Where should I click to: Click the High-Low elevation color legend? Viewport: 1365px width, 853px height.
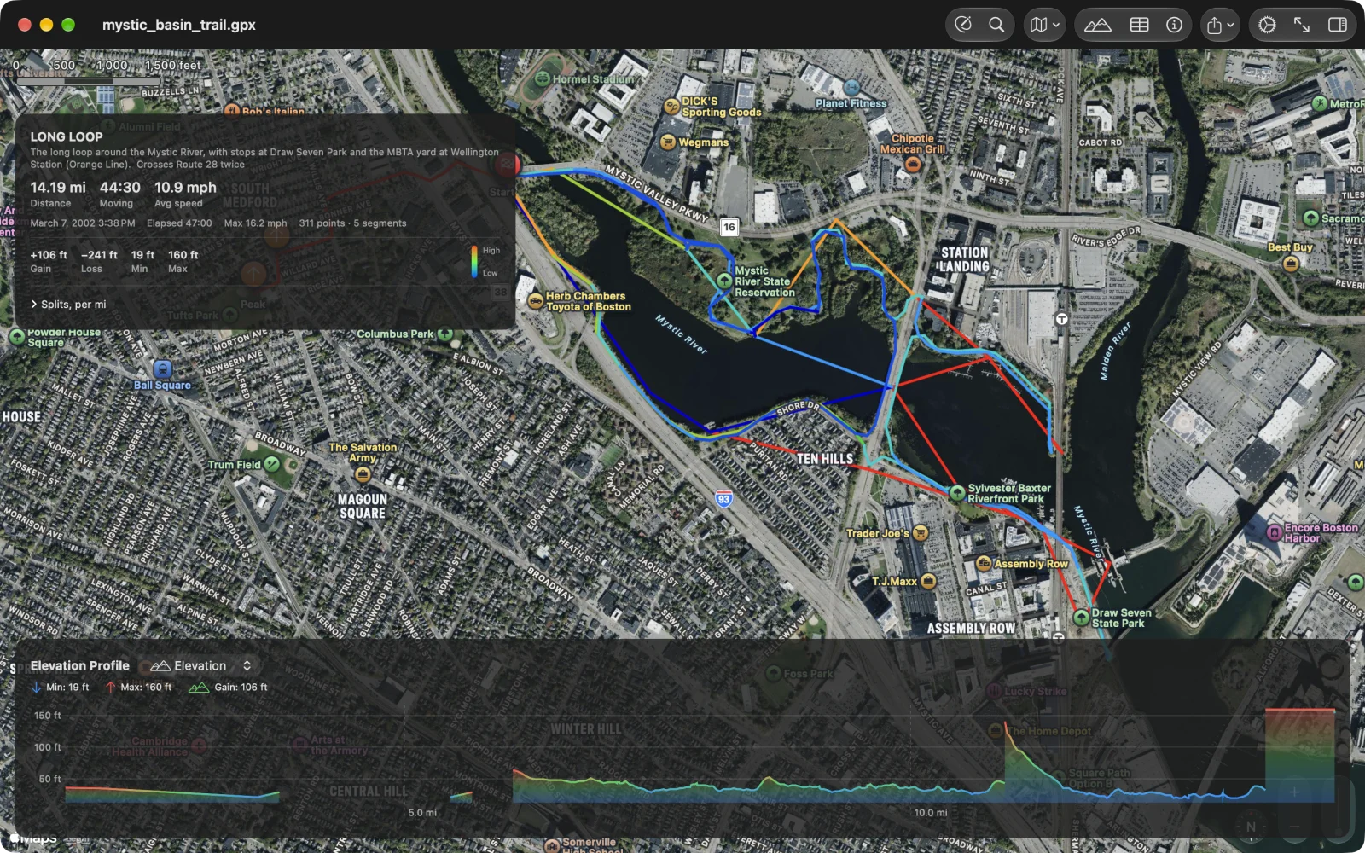tap(485, 262)
